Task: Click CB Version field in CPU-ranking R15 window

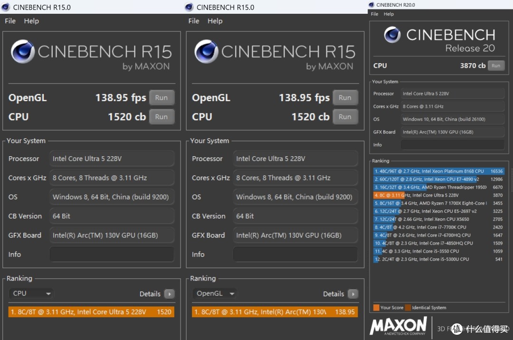Action: 112,216
